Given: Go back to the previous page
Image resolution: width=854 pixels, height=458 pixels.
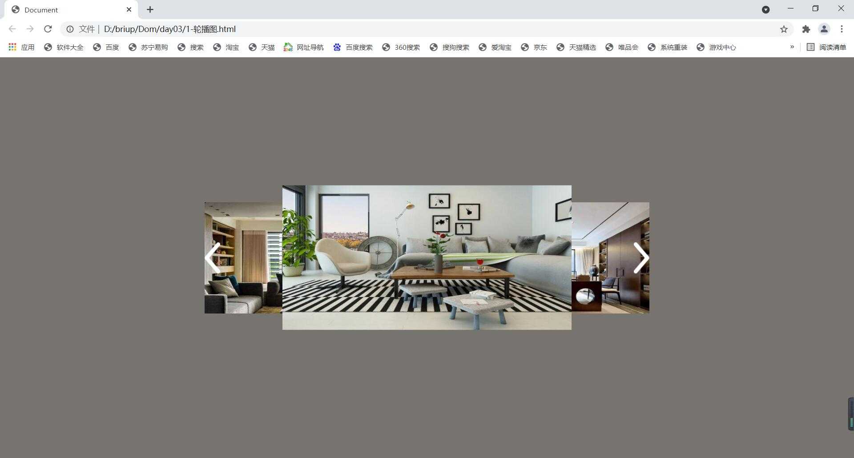Looking at the screenshot, I should (x=12, y=29).
